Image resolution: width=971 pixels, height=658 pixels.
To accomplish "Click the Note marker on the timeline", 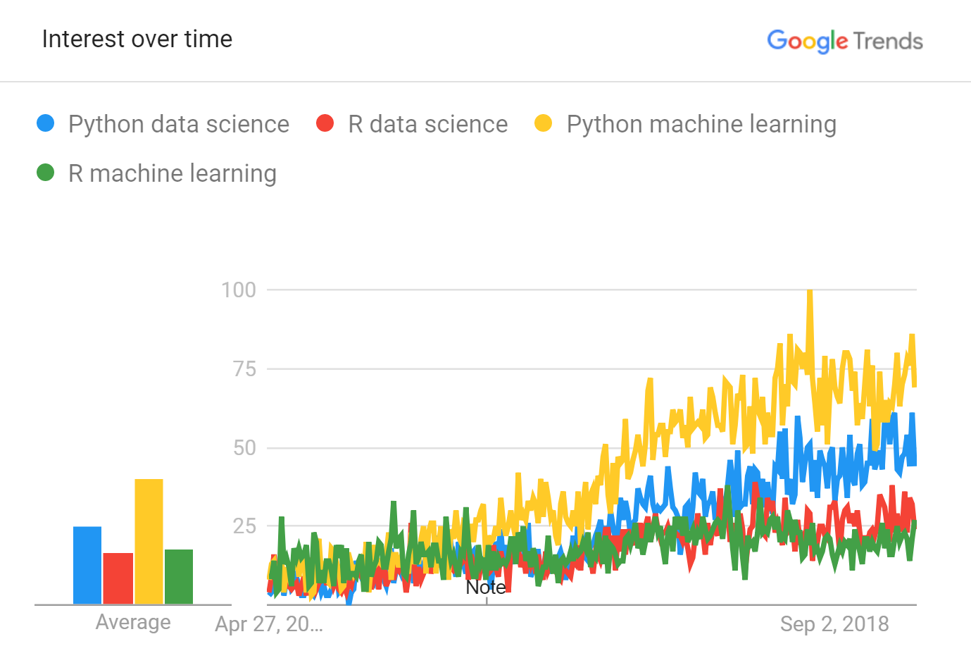I will (x=486, y=588).
